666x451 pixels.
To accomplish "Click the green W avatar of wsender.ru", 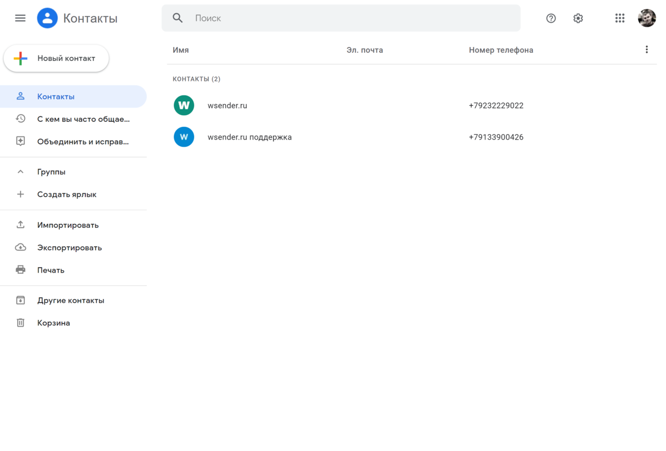I will click(x=184, y=105).
